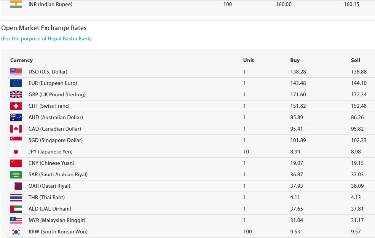Click the Japanese flag icon
The image size is (375, 238).
pyautogui.click(x=16, y=152)
